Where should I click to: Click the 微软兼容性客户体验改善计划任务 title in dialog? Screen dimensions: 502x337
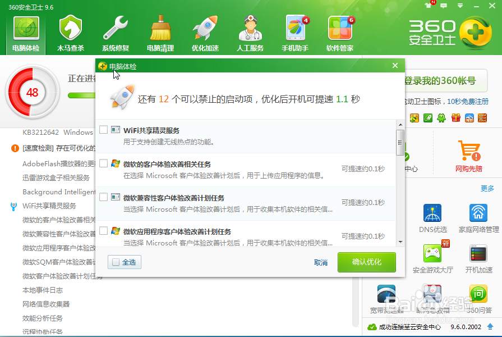(x=174, y=198)
